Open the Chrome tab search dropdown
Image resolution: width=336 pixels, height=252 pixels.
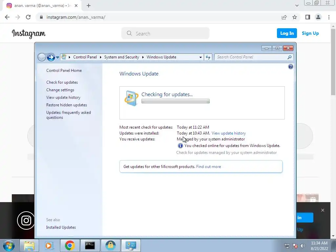(x=297, y=6)
